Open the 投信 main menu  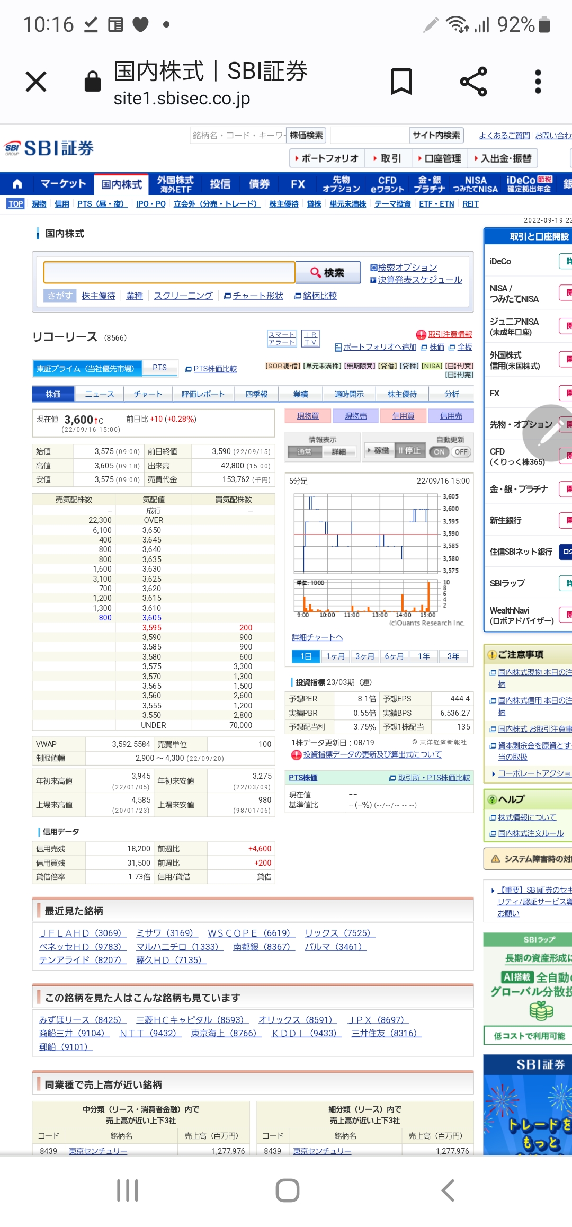click(x=220, y=184)
